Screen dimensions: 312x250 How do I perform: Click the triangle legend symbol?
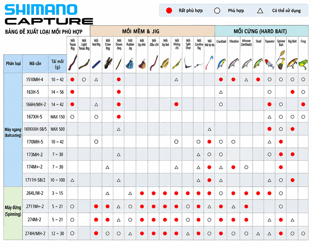point(260,11)
